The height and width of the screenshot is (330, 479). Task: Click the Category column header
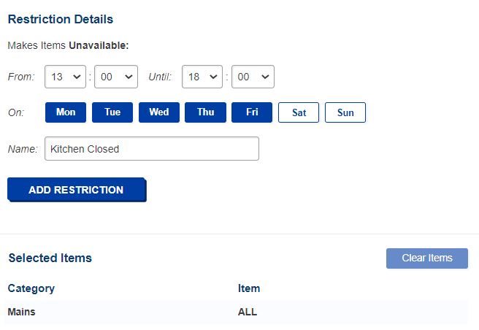31,288
